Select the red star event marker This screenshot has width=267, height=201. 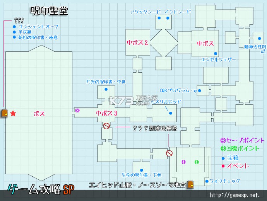pos(13,113)
